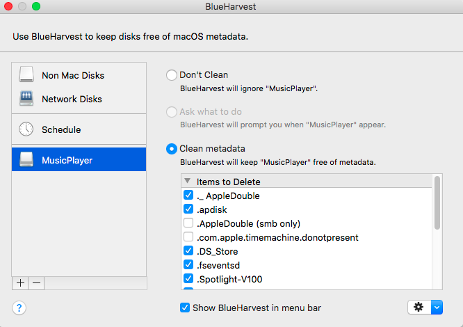Select the Clean metadata radio button
Viewport: 463px width, 327px height.
172,149
